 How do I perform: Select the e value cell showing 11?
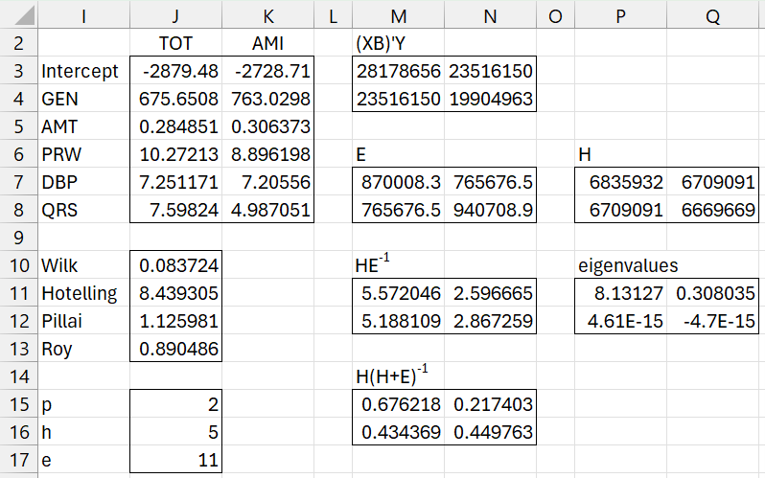175,461
